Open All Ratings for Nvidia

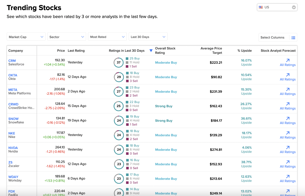pos(288,152)
